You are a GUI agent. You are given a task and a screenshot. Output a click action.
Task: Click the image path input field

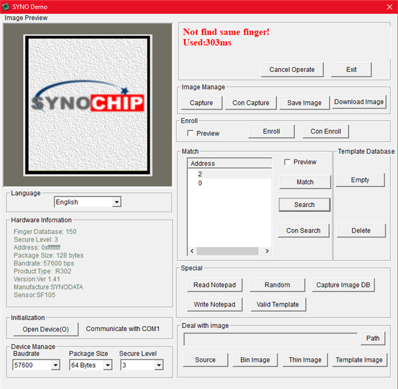(271, 339)
